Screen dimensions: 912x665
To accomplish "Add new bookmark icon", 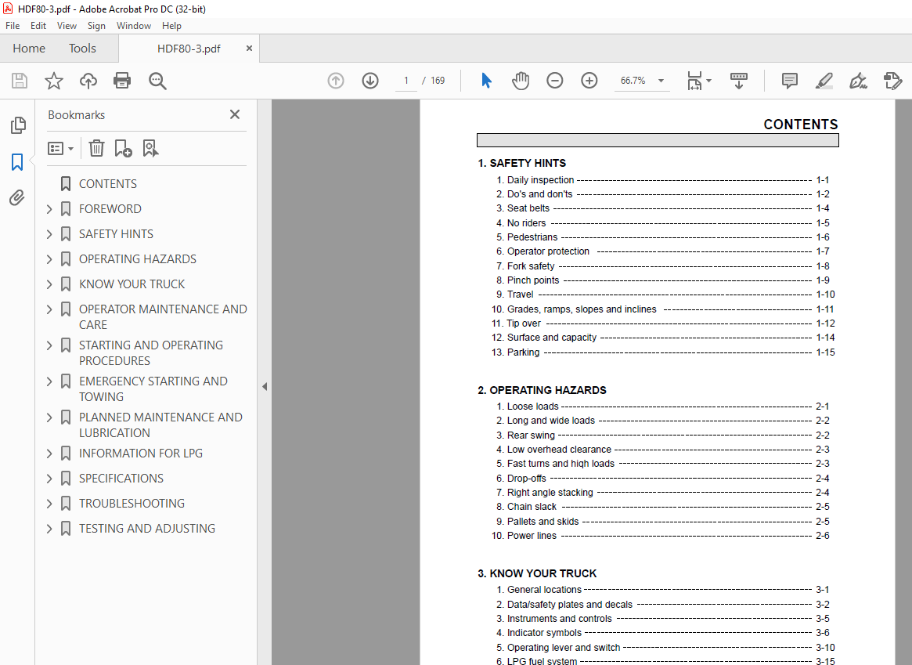I will [x=124, y=148].
